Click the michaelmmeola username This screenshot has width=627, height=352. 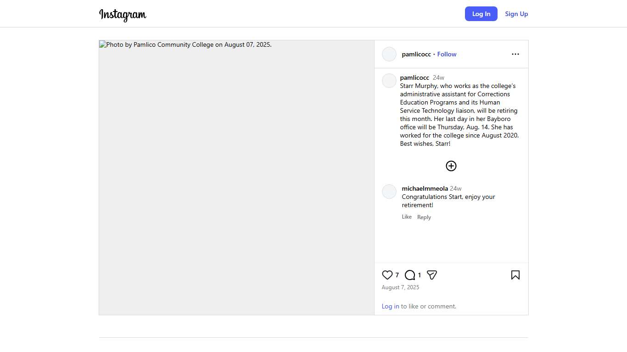click(425, 188)
